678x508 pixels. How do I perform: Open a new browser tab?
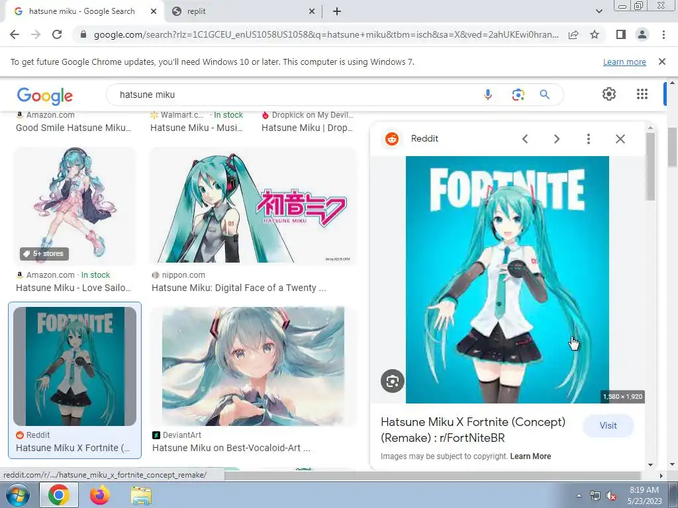point(337,11)
